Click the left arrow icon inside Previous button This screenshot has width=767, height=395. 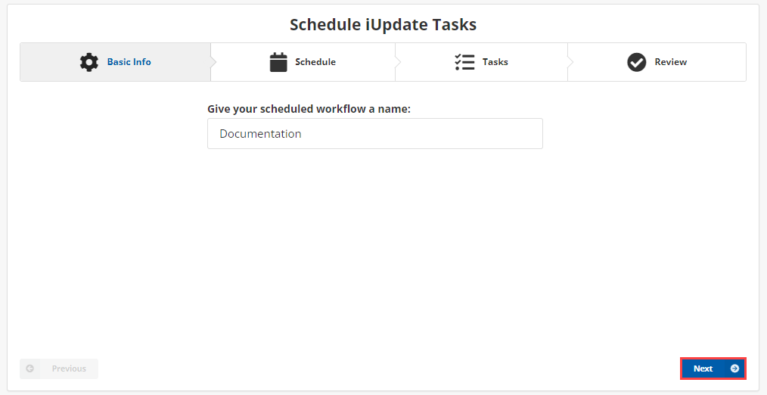(x=30, y=369)
